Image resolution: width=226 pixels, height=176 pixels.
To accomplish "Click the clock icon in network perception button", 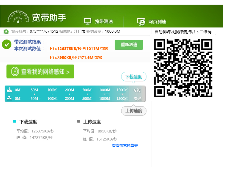I will click(x=15, y=71).
